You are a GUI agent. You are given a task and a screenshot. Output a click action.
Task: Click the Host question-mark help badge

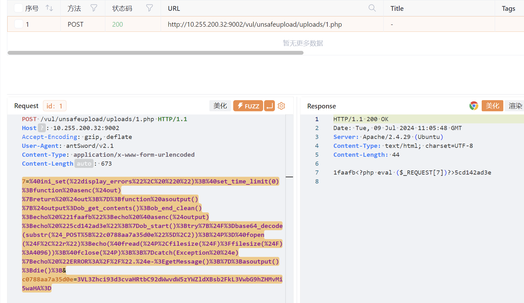[x=42, y=128]
